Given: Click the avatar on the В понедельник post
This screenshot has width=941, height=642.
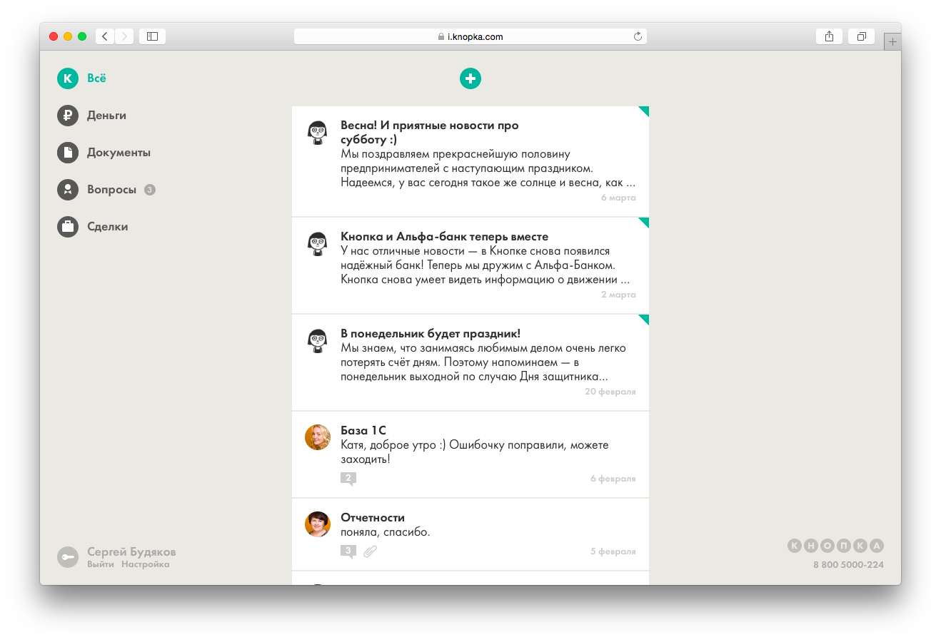Looking at the screenshot, I should coord(318,341).
